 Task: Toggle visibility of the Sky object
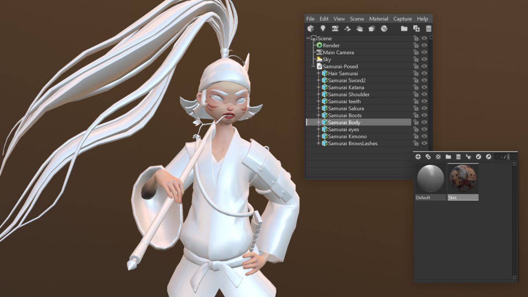coord(424,59)
